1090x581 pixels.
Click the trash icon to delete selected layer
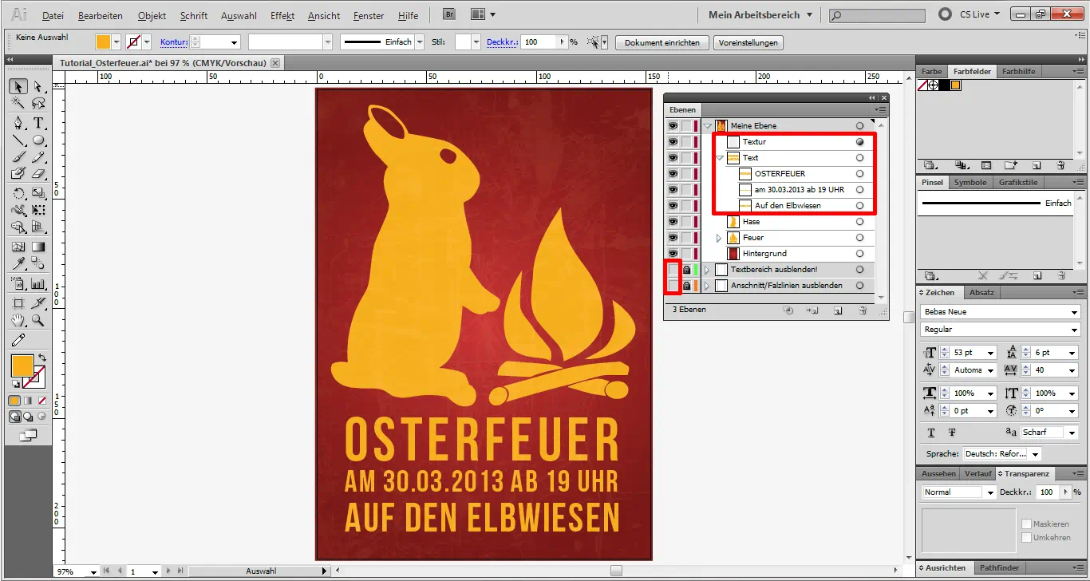click(x=861, y=309)
